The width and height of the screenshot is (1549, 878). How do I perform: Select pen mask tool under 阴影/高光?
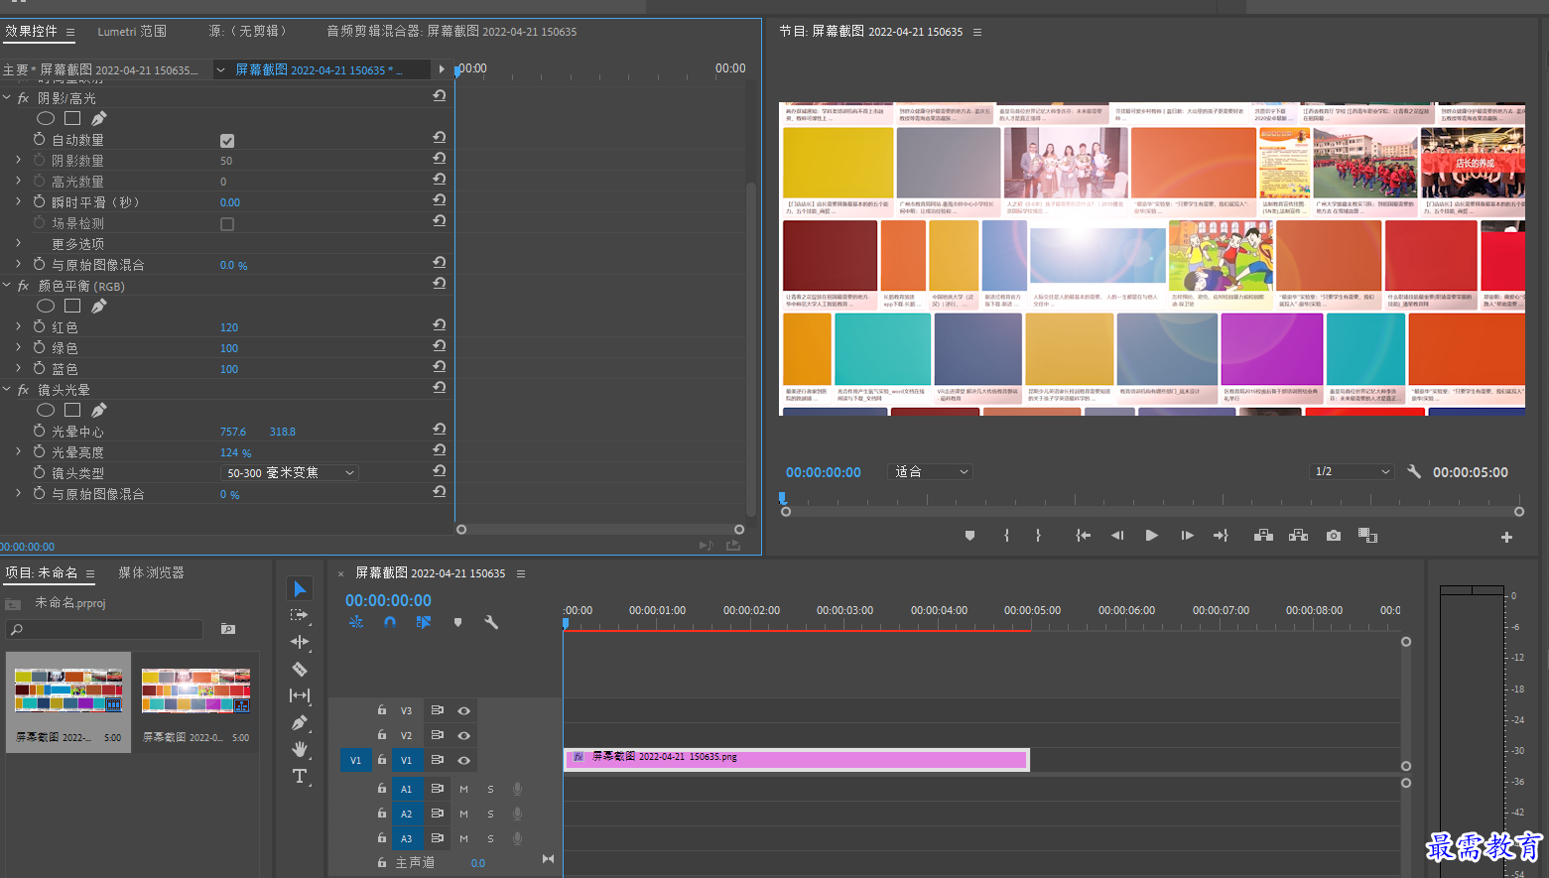(99, 118)
